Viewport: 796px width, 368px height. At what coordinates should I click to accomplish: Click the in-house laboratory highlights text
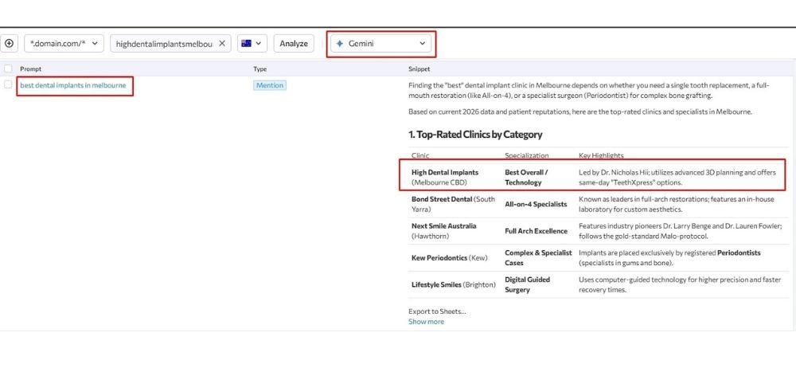tap(676, 204)
